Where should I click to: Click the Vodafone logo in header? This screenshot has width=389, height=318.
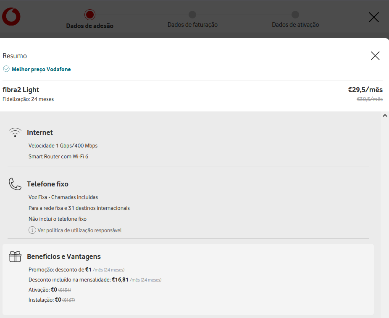tap(11, 17)
